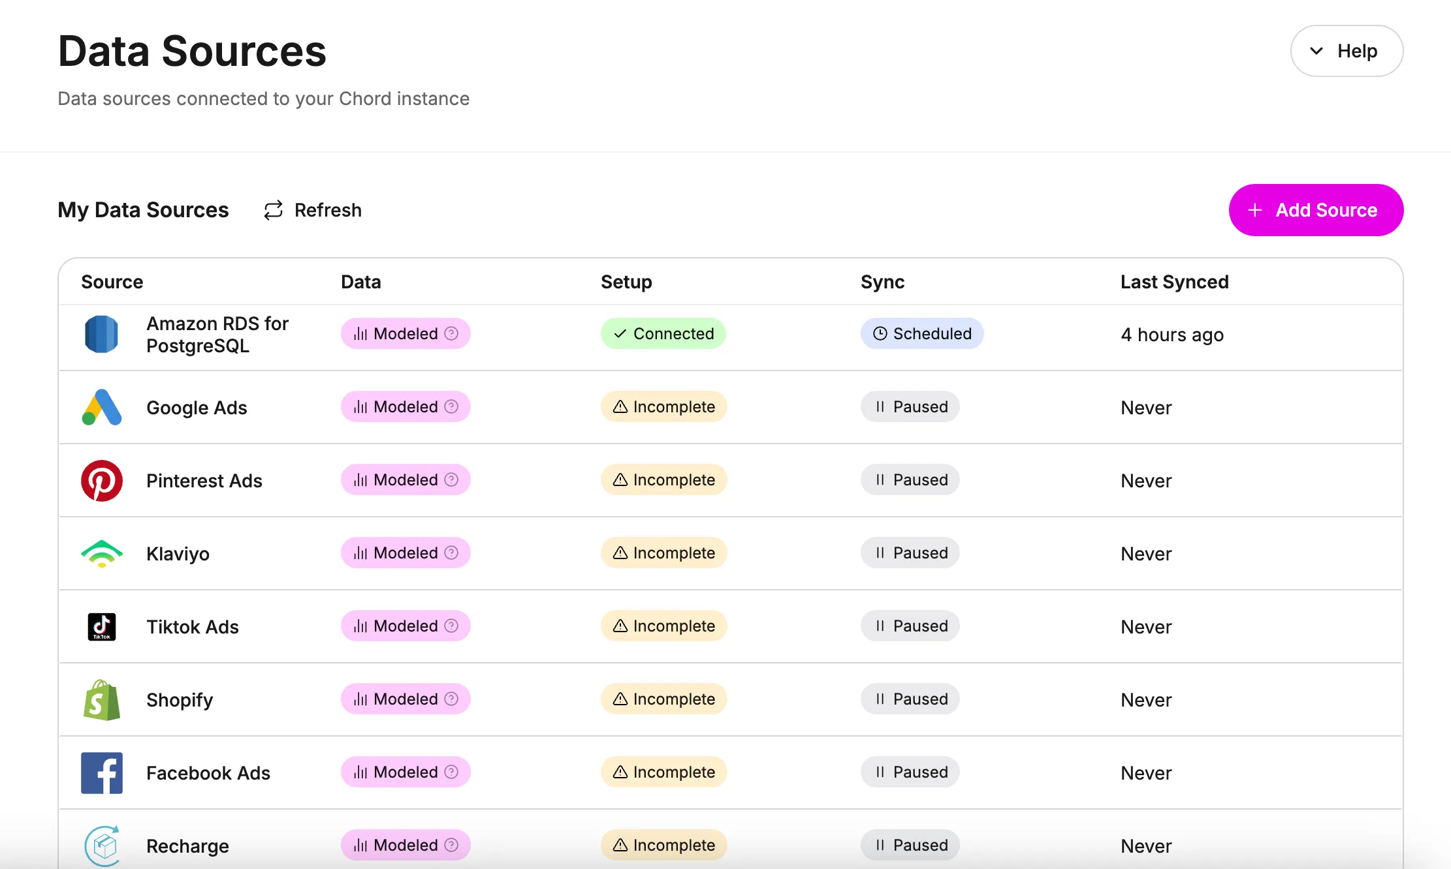This screenshot has width=1451, height=869.
Task: Click the help circle in Google Ads Modeled badge
Action: 451,406
